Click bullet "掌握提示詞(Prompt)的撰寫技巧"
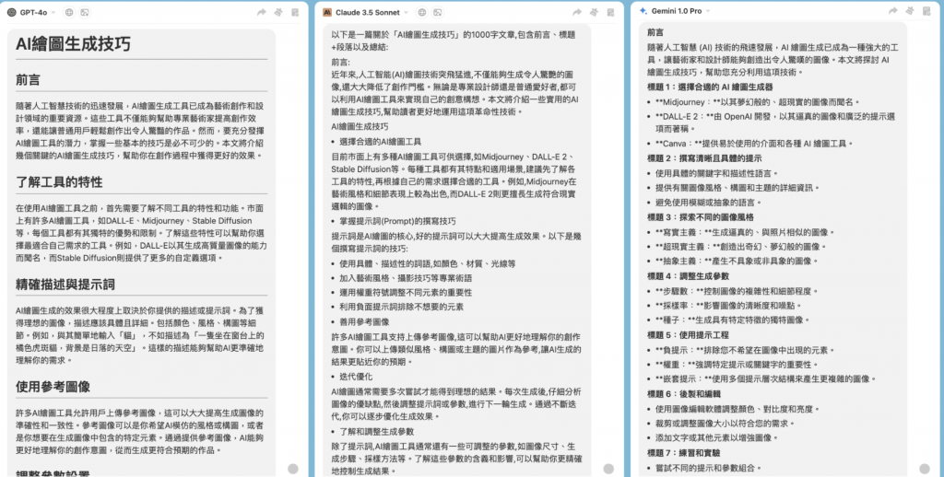The image size is (944, 477). tap(397, 221)
